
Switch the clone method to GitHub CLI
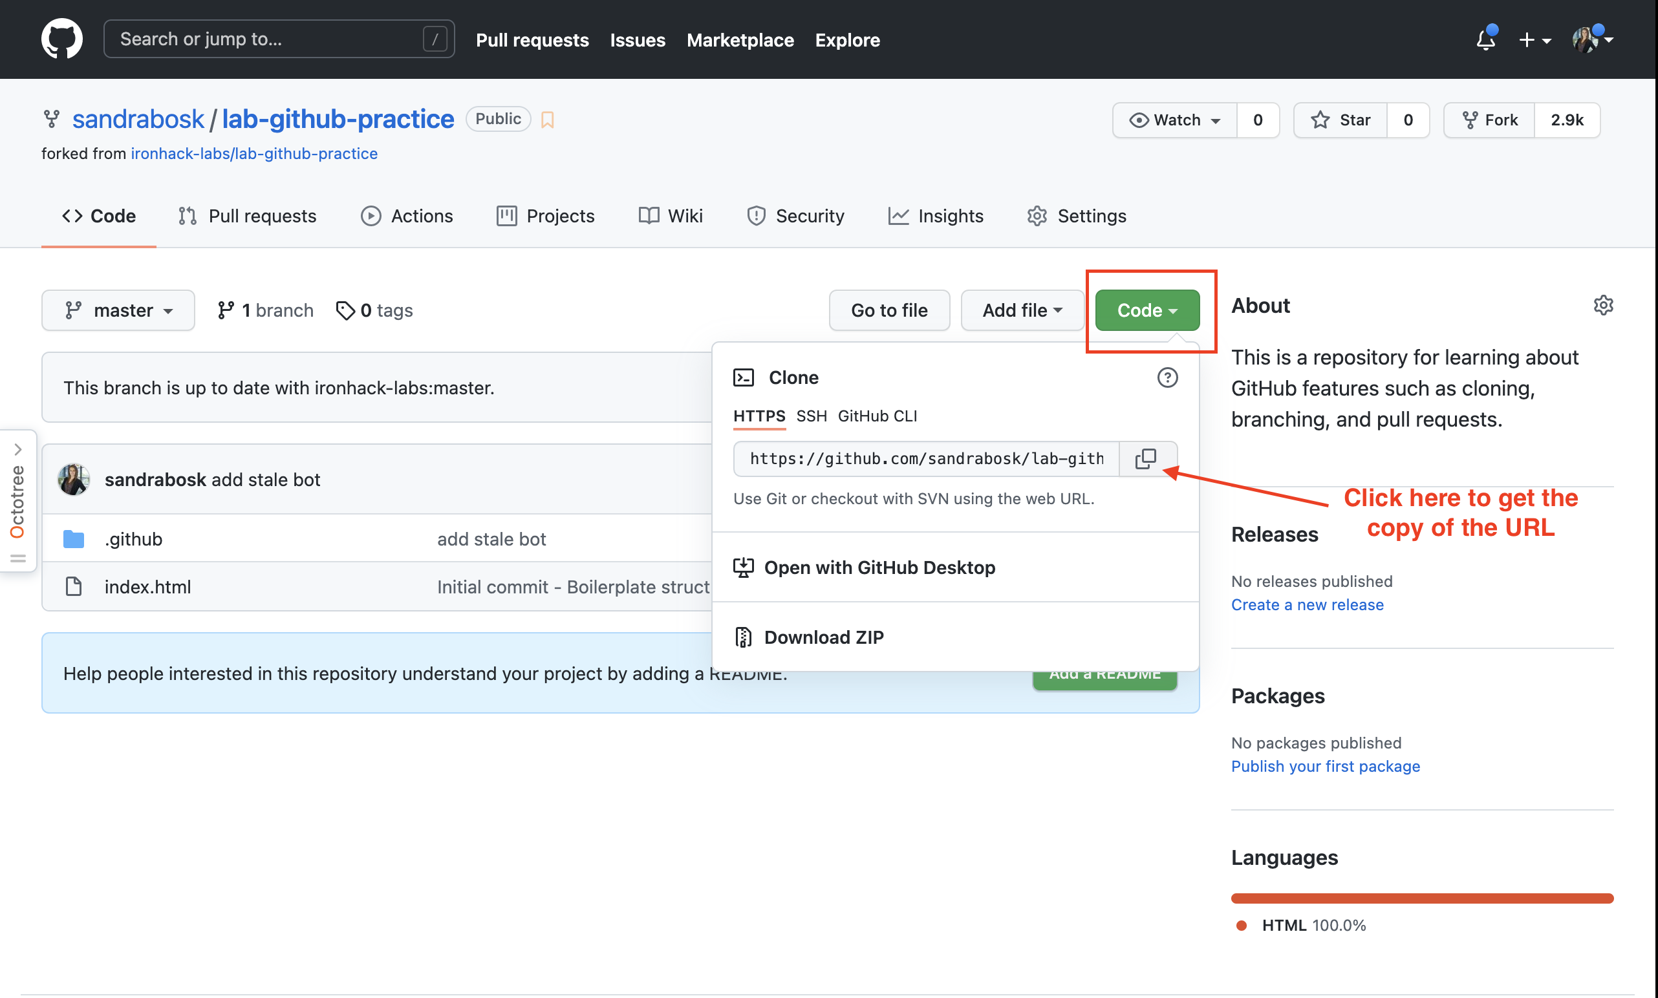[876, 416]
